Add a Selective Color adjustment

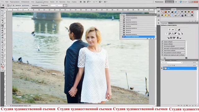pyautogui.click(x=180, y=38)
